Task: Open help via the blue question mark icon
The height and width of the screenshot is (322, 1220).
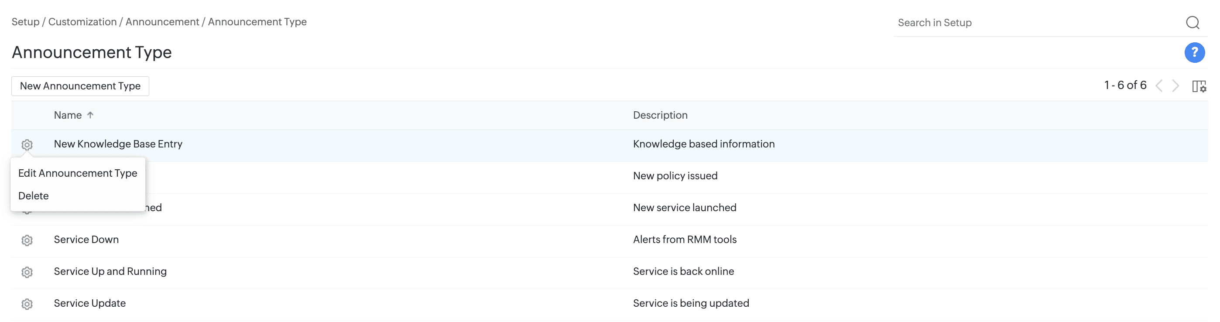Action: pos(1194,52)
